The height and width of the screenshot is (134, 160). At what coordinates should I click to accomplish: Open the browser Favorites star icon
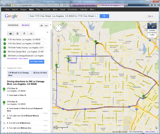pyautogui.click(x=154, y=5)
